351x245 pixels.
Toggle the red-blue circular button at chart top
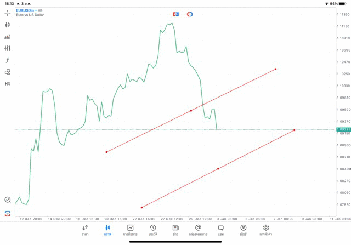pos(190,14)
